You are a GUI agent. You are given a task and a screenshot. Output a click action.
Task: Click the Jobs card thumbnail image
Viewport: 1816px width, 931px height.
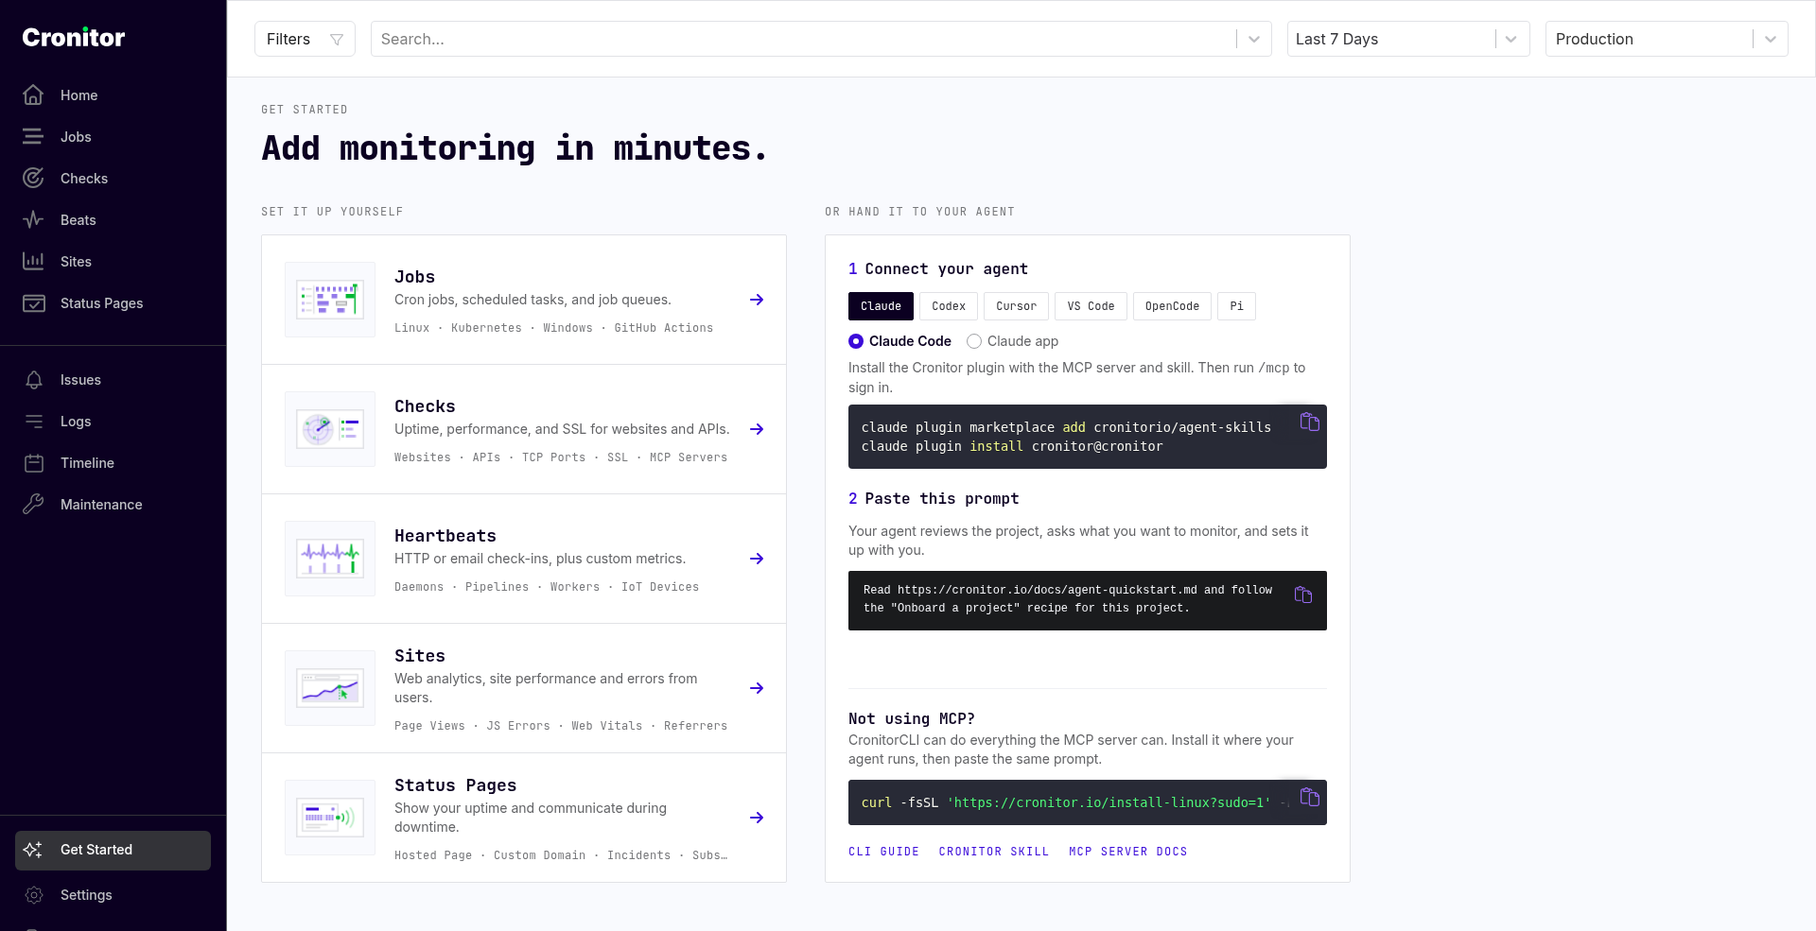point(330,300)
